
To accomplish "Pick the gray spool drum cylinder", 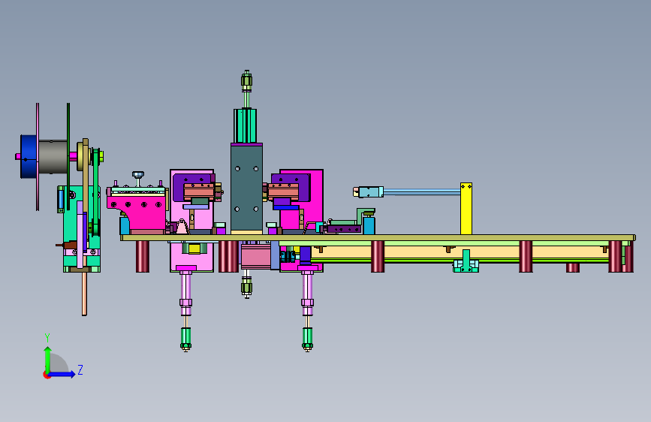I will [x=53, y=157].
